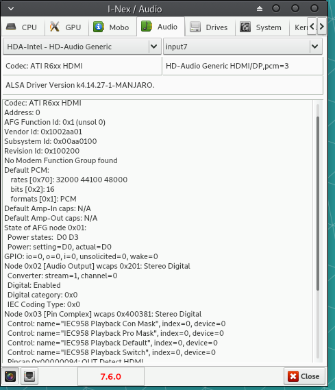This screenshot has width=335, height=390.
Task: Click 'No Modem Function Group found' line
Action: point(61,160)
